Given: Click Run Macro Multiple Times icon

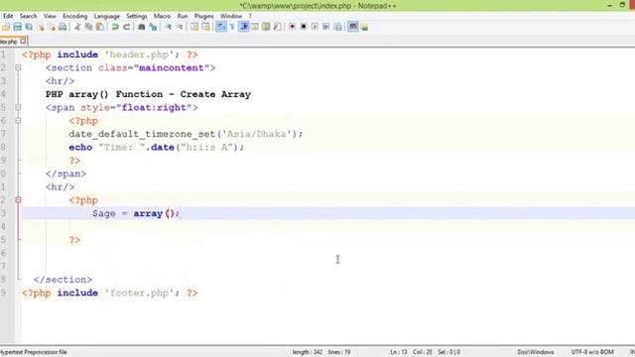Looking at the screenshot, I should (326, 27).
